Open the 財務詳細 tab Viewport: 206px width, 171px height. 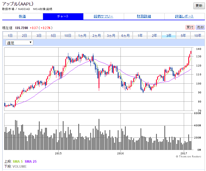(x=144, y=16)
